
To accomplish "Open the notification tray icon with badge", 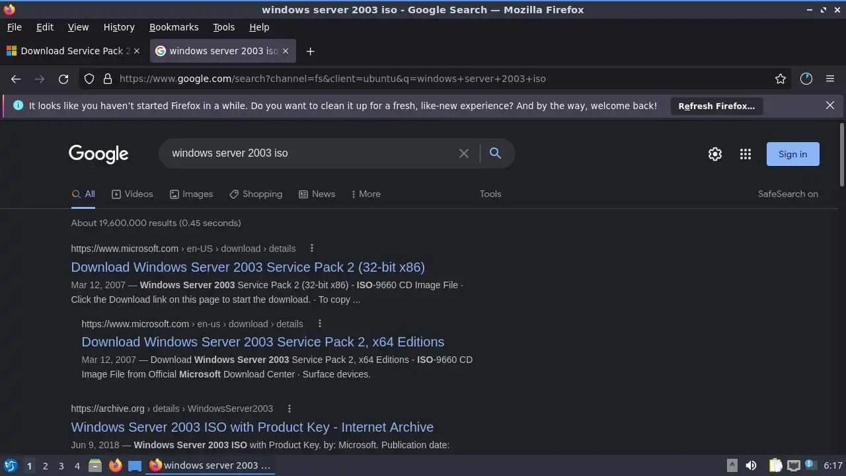I will pos(810,465).
